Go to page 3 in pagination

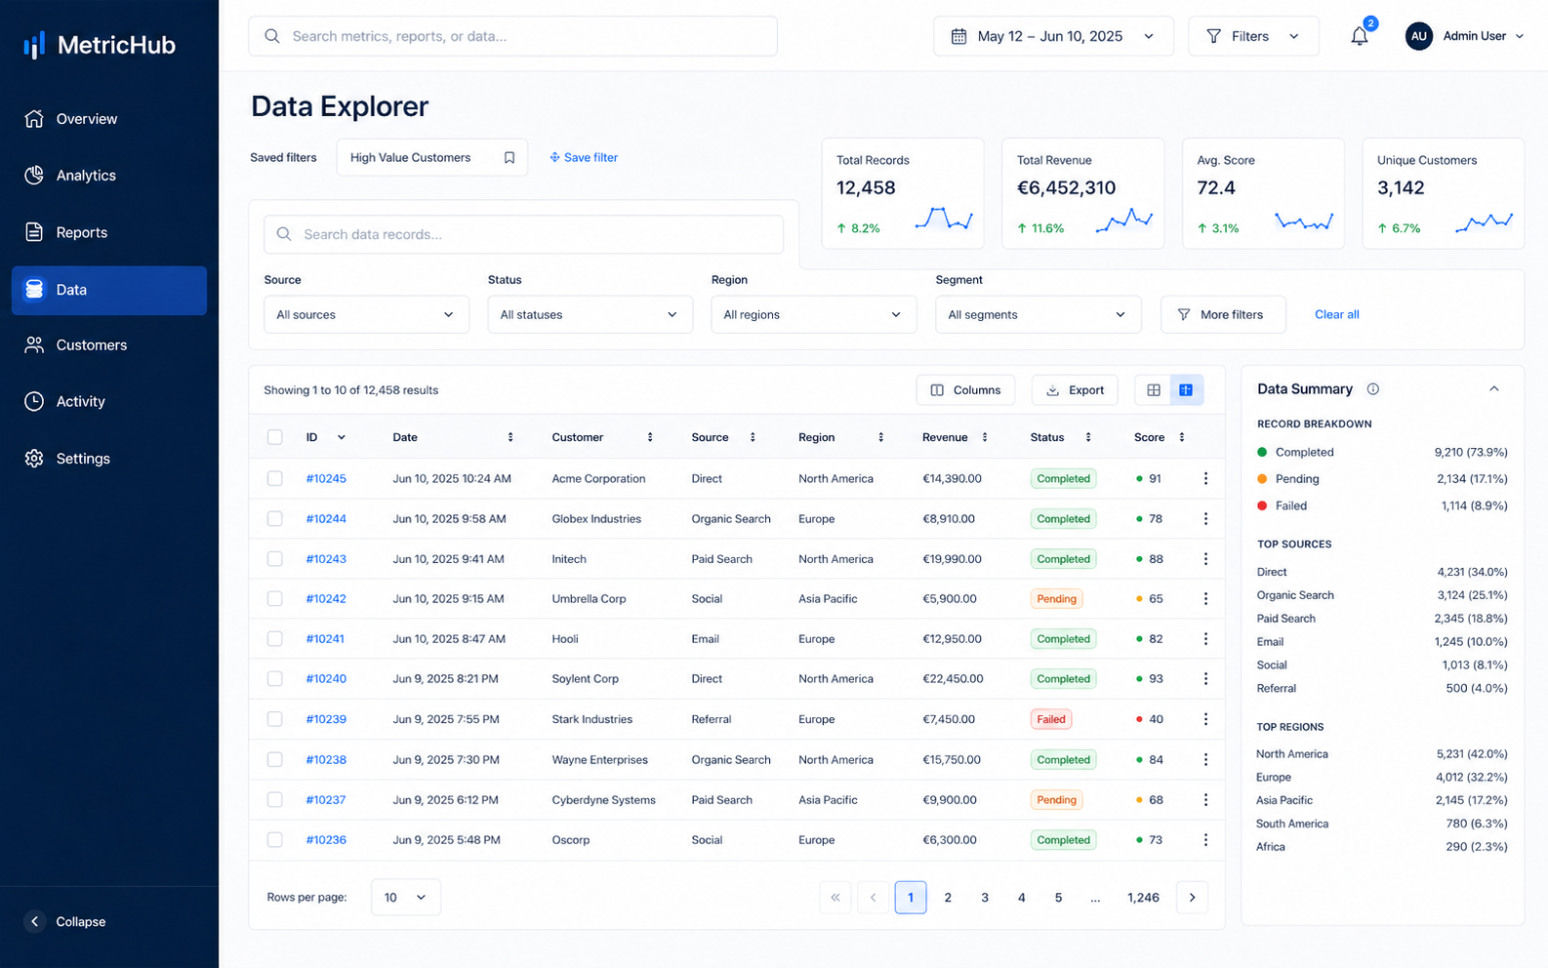pos(985,898)
